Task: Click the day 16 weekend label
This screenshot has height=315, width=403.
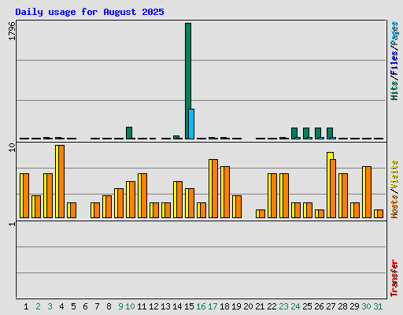Action: [x=201, y=306]
